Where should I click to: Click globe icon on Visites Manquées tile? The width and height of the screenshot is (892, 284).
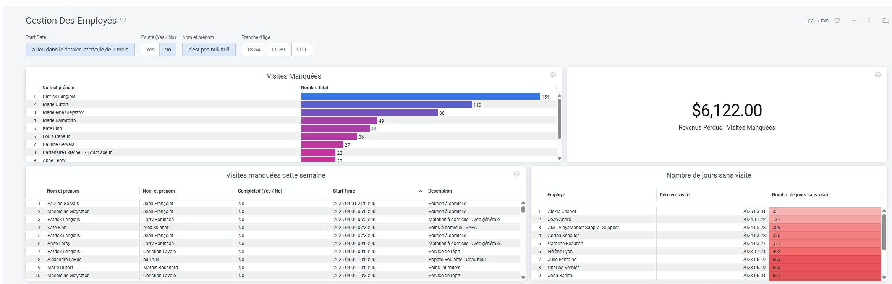(553, 75)
